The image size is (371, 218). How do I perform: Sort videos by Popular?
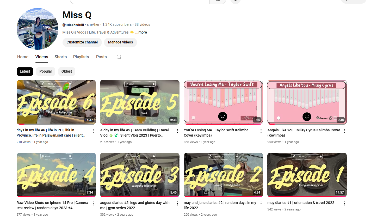(46, 71)
